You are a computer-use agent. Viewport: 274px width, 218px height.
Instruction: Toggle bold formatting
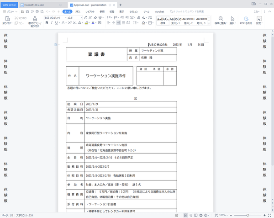tap(47, 23)
